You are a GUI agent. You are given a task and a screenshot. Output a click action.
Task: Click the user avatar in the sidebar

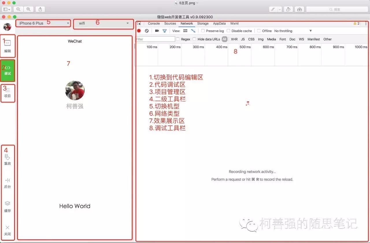[7, 27]
